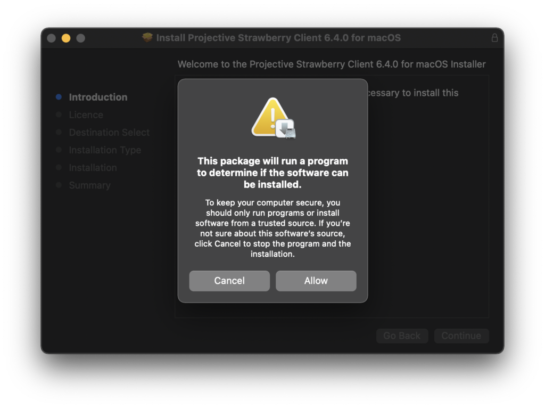545x408 pixels.
Task: Click the dimmed Continue button
Action: [x=461, y=336]
